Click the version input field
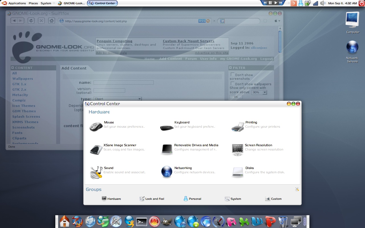365x228 pixels. click(109, 90)
